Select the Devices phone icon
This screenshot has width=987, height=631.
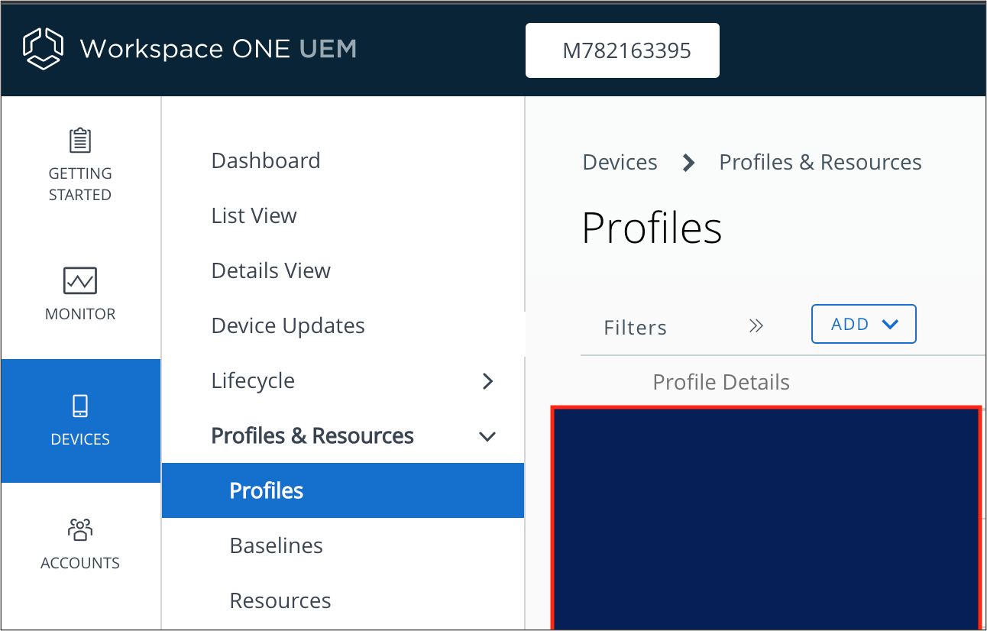[x=80, y=406]
